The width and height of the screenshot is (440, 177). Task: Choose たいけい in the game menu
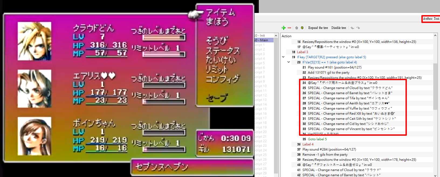point(221,60)
